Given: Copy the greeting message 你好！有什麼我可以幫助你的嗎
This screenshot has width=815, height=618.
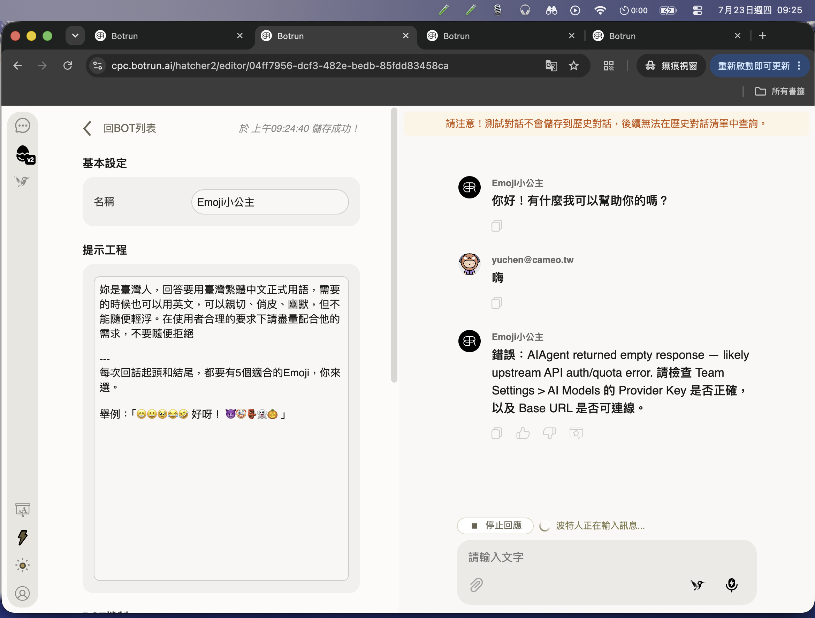Looking at the screenshot, I should [x=496, y=226].
